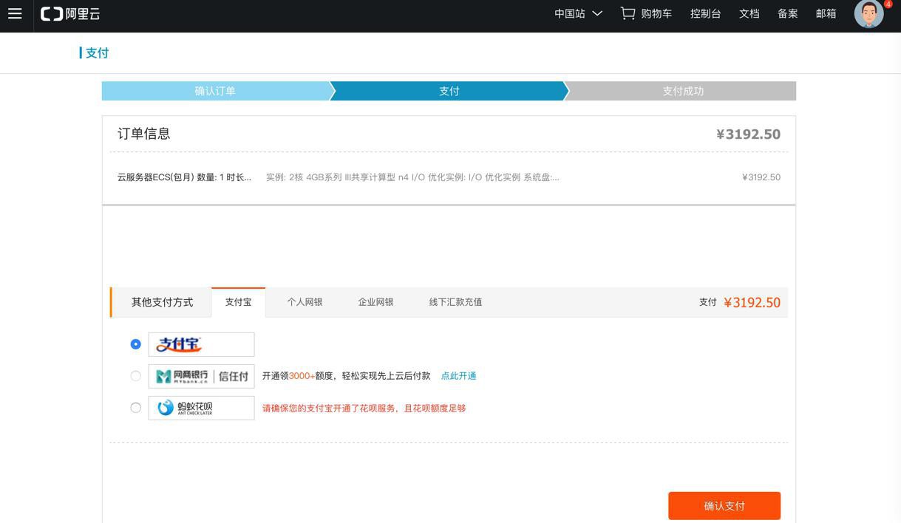Click the Aliyun 阿里云 logo
The width and height of the screenshot is (901, 523).
click(x=70, y=13)
